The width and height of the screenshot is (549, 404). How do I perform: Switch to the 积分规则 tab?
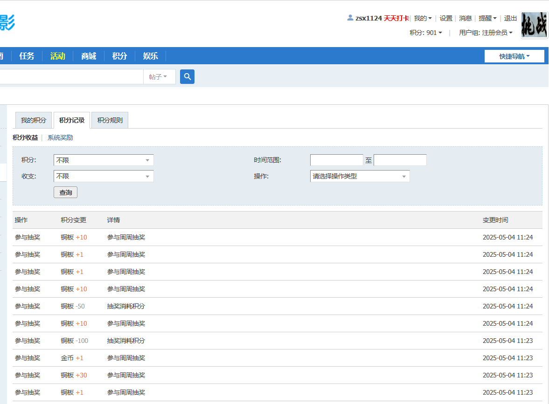[x=109, y=120]
